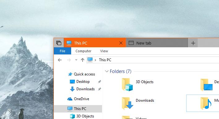
Task: Click the 3D Objects folder icon in main pane
Action: pos(127,85)
